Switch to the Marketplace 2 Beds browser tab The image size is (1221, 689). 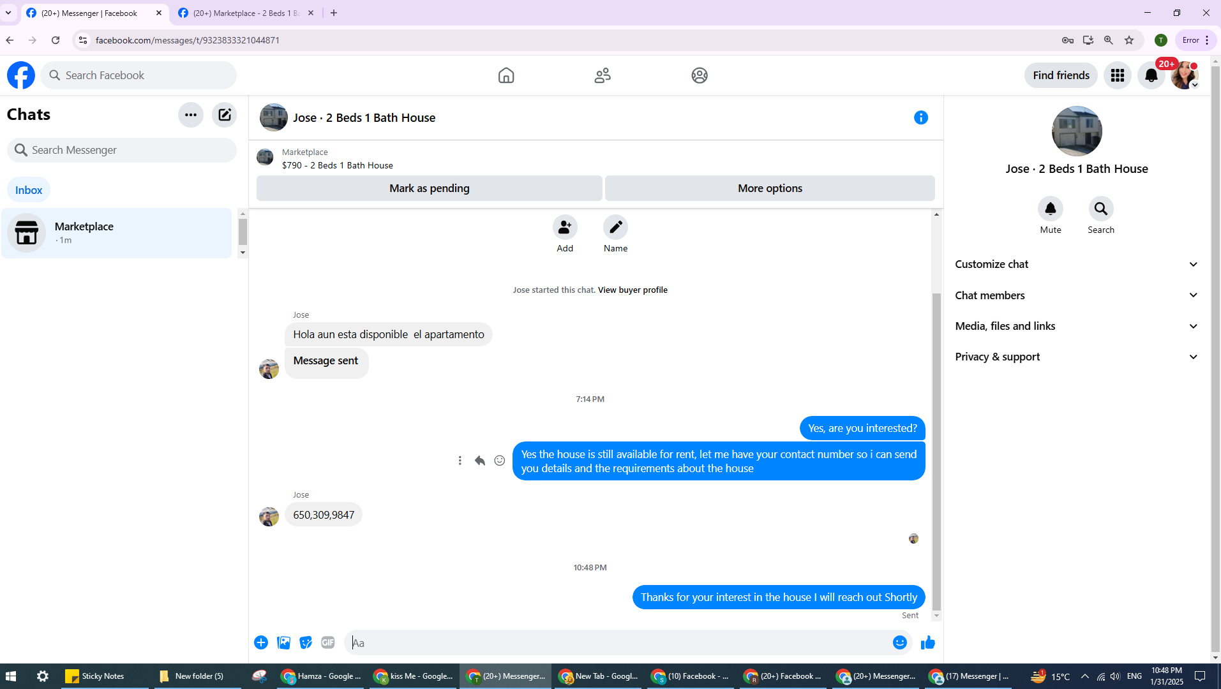click(246, 13)
